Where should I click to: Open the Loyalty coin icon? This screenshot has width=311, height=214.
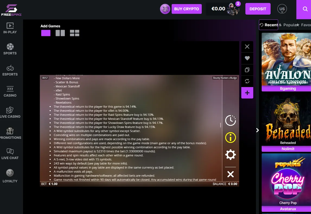pyautogui.click(x=10, y=173)
